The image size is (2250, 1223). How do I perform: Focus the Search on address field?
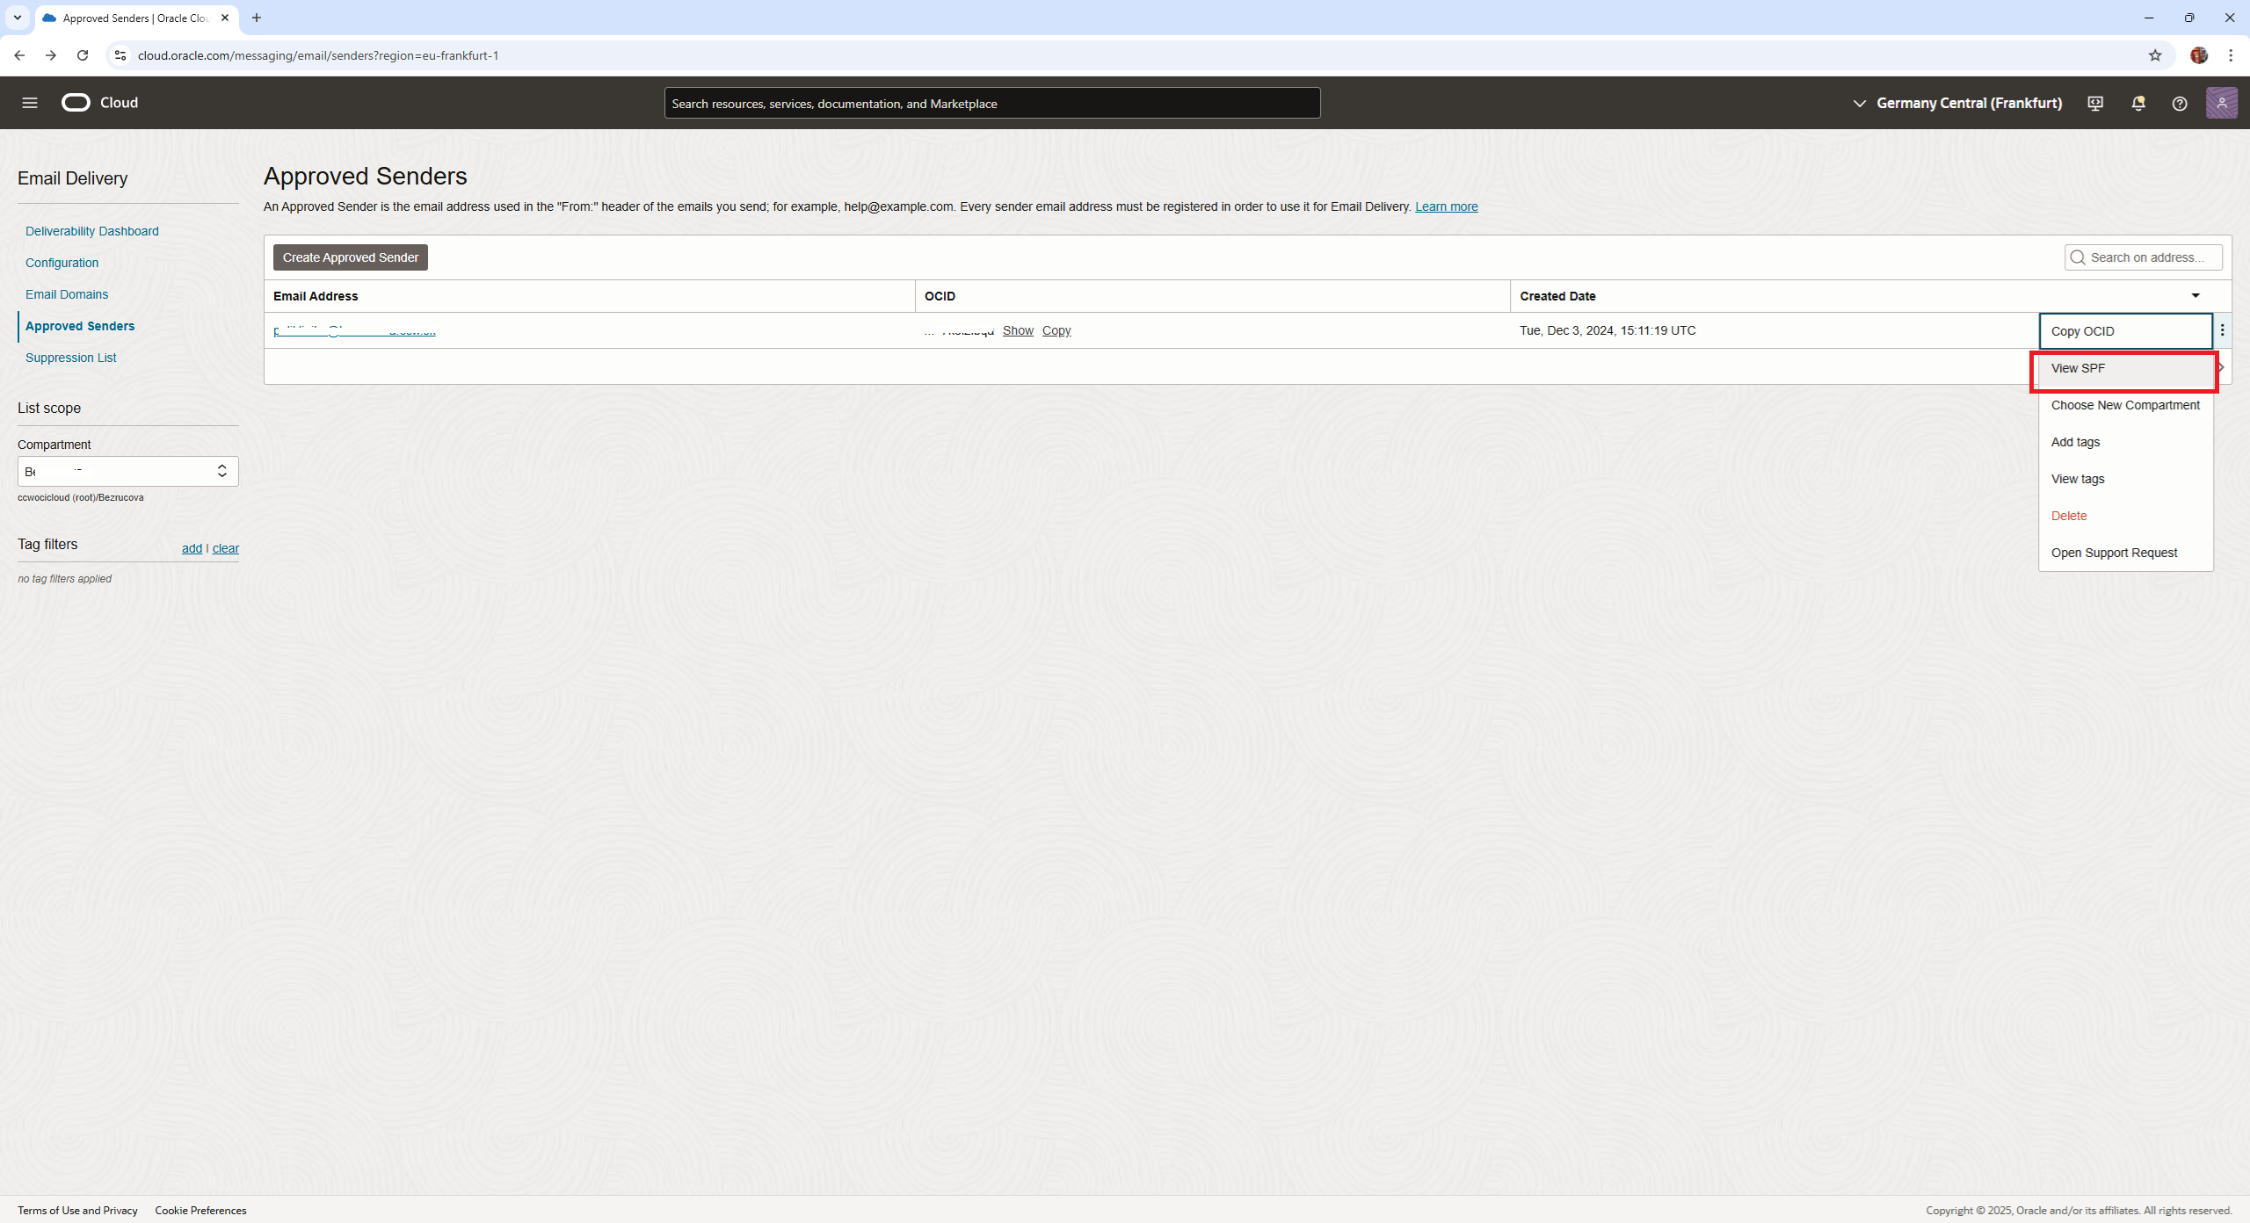click(2144, 257)
